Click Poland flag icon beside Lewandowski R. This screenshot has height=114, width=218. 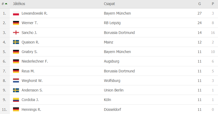(x=16, y=13)
